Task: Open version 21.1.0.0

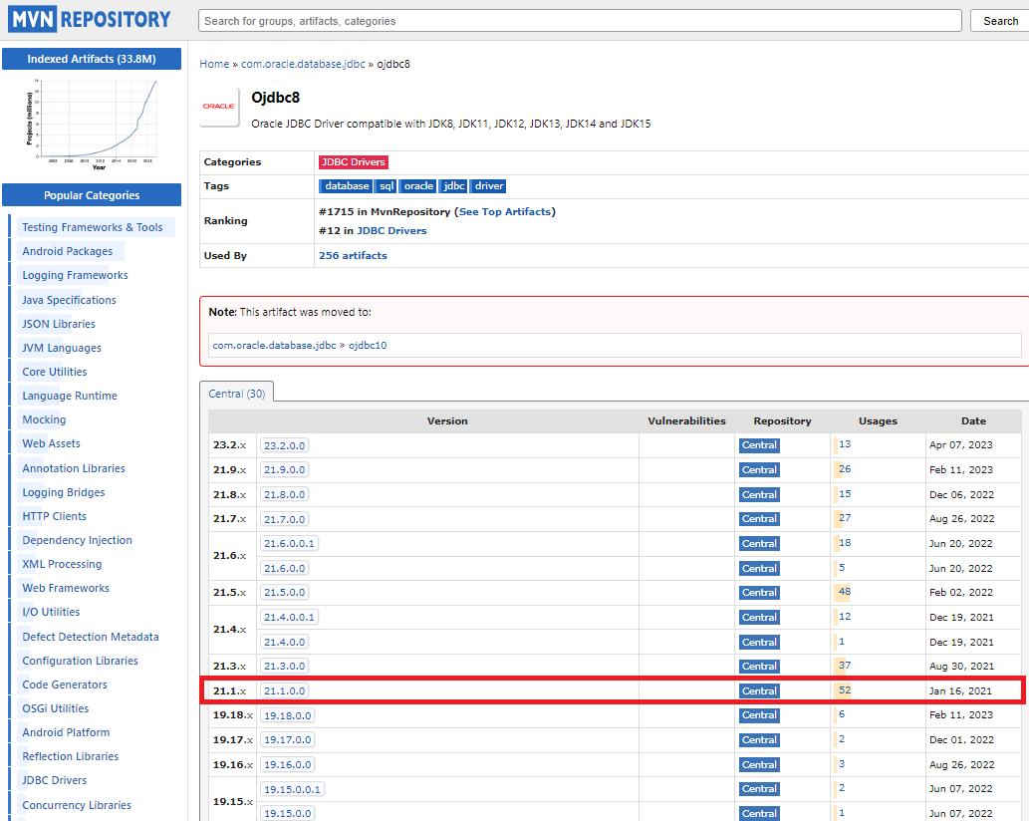Action: 284,691
